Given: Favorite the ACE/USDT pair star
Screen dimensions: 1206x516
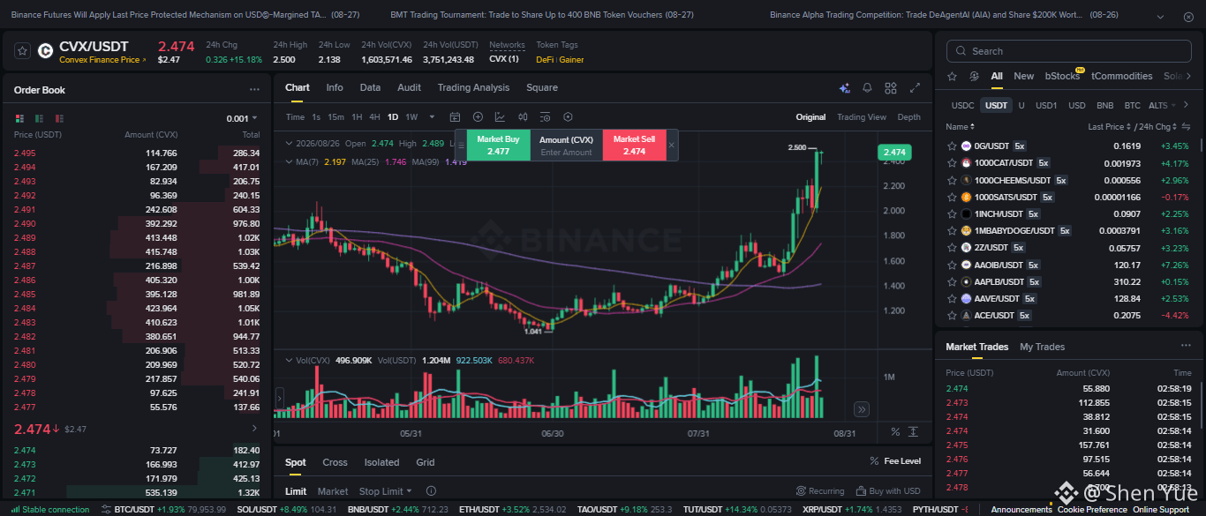Looking at the screenshot, I should click(952, 315).
